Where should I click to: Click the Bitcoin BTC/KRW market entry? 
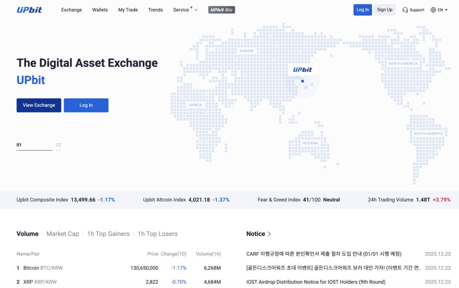click(x=43, y=268)
